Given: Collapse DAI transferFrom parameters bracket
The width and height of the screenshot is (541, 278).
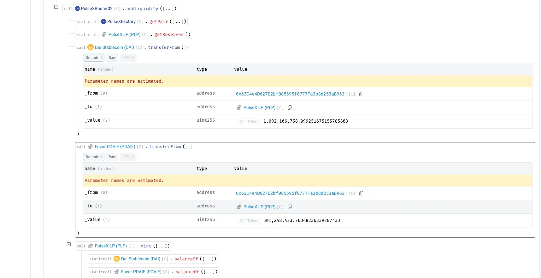Looking at the screenshot, I should tap(187, 48).
